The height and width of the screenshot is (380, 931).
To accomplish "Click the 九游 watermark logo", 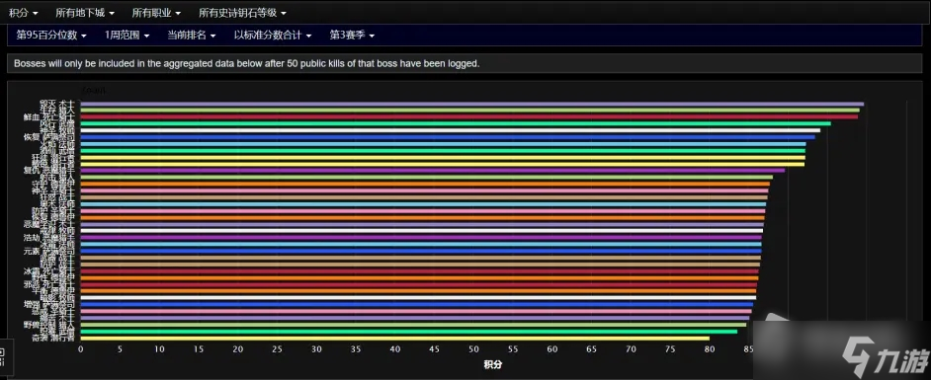I will (x=886, y=354).
